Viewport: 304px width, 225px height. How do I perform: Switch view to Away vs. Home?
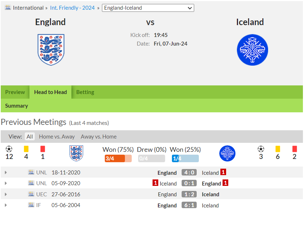coord(98,137)
